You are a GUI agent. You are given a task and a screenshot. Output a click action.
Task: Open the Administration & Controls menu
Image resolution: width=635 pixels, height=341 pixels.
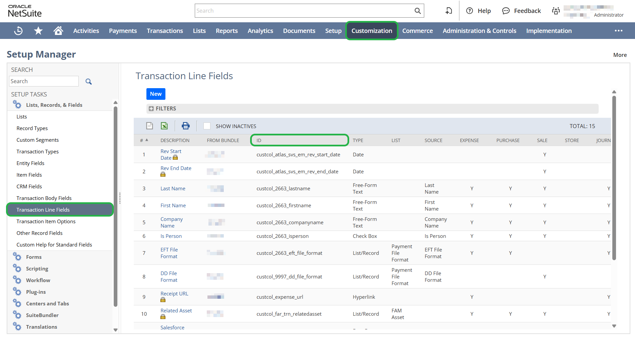click(x=479, y=31)
